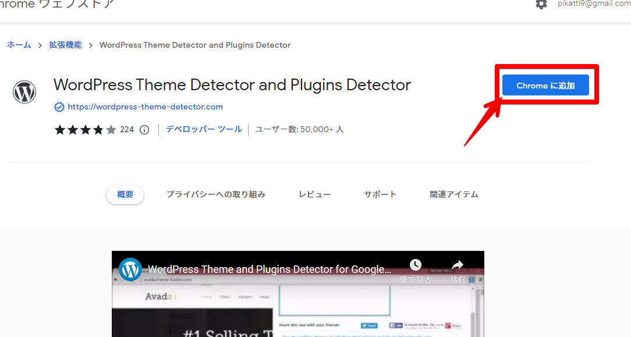Click the extension title heading text
This screenshot has width=631, height=337.
[x=232, y=85]
